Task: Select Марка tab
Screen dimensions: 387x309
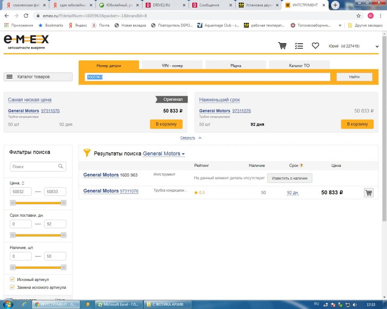Action: coord(236,66)
